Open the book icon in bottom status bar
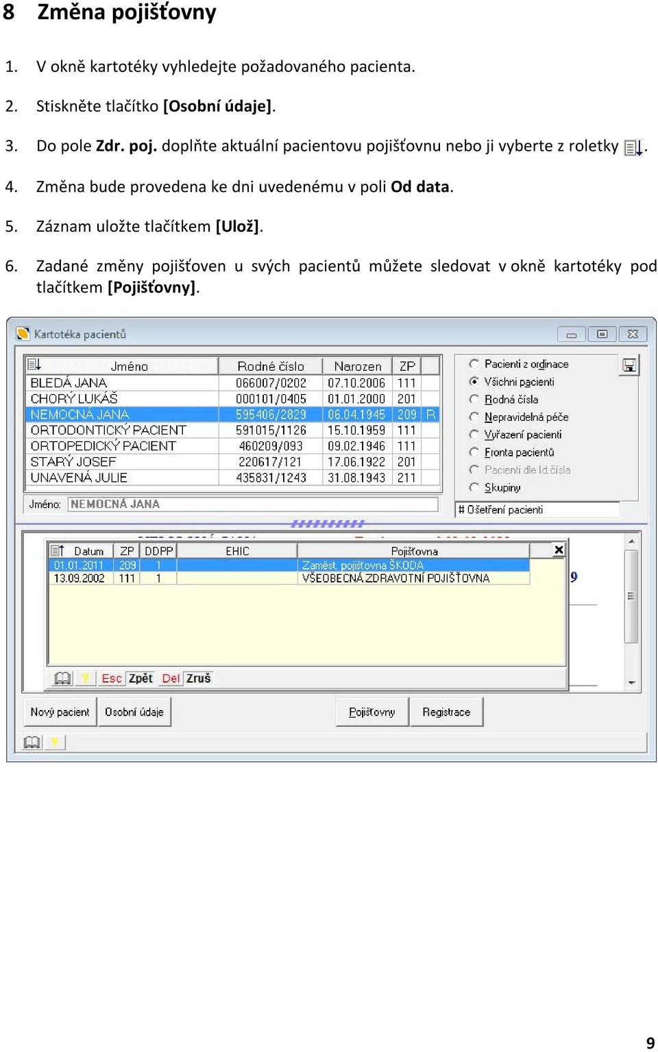Viewport: 658px width, 1052px height. click(32, 742)
